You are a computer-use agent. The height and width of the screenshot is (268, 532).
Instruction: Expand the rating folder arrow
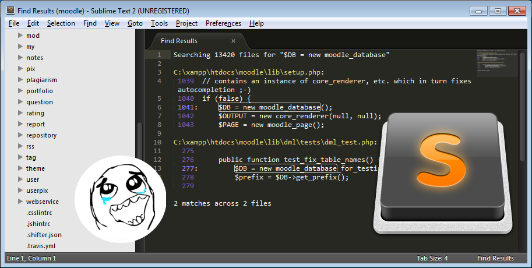pyautogui.click(x=20, y=113)
